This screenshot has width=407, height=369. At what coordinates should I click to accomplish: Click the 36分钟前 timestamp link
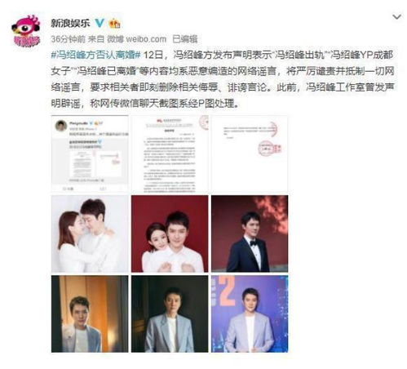click(68, 39)
